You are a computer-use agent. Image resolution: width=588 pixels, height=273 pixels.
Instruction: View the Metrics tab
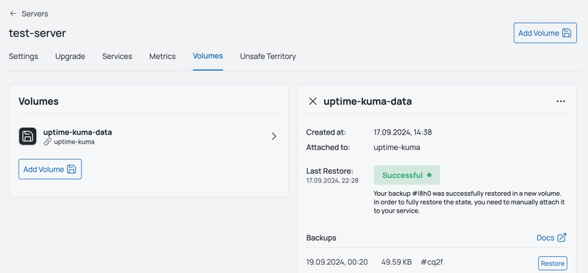point(162,57)
